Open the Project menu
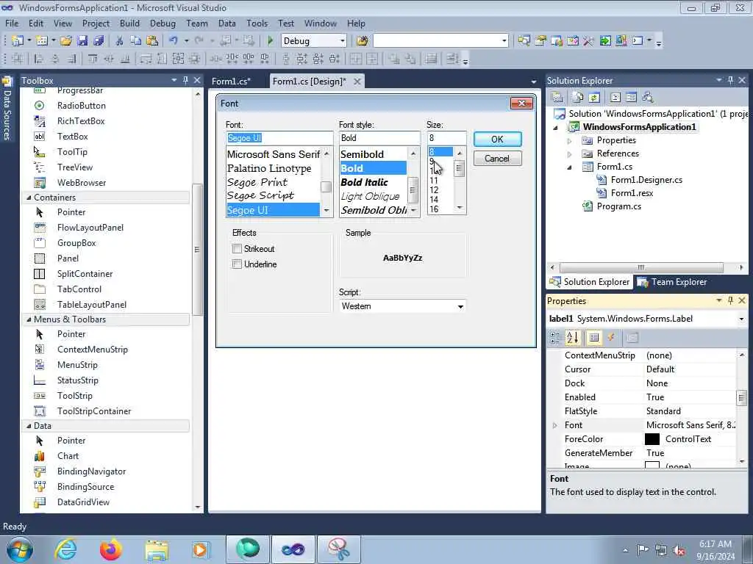Image resolution: width=753 pixels, height=564 pixels. pos(96,23)
